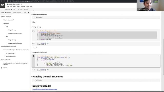Run the max_recur code cell
Viewport: 164px width, 92px height.
point(34,56)
